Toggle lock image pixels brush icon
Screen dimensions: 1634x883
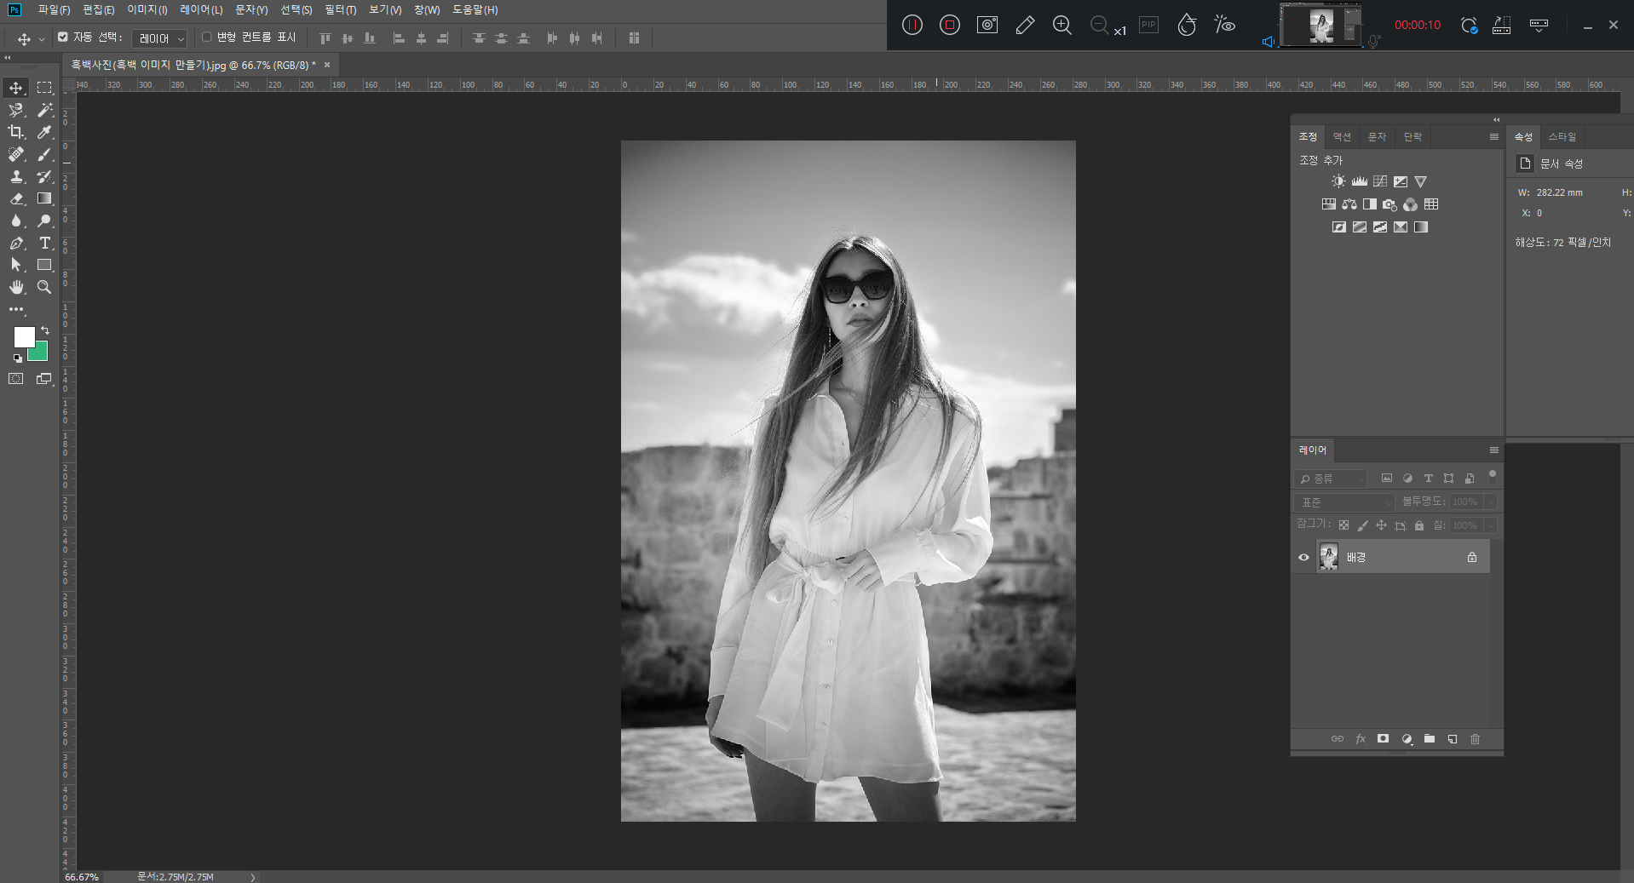pos(1362,525)
